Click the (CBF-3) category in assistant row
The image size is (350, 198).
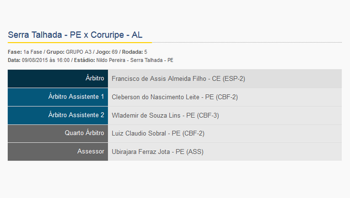208,115
